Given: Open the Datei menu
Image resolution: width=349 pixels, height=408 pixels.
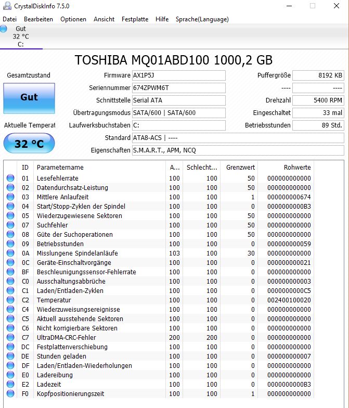Looking at the screenshot, I should 9,19.
